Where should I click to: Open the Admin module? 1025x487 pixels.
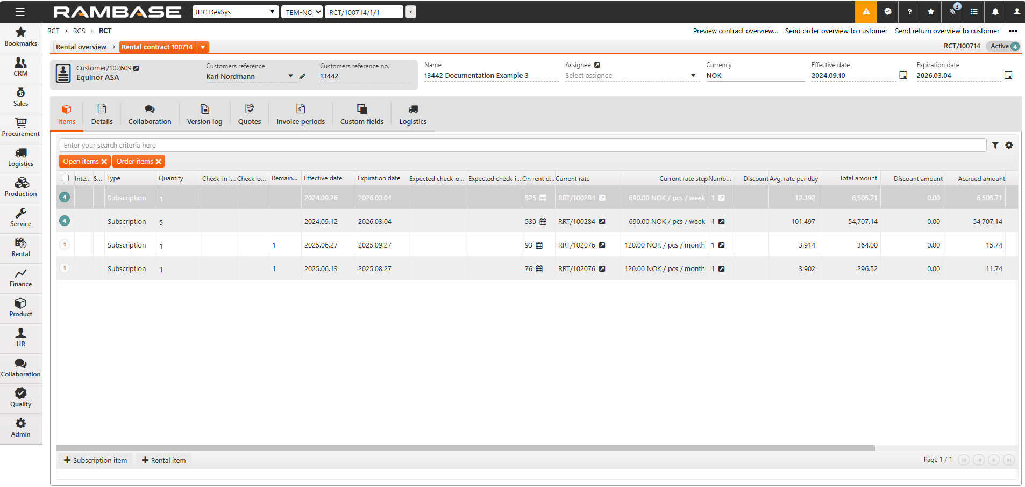21,428
